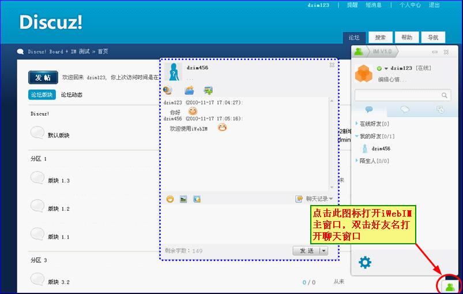463x294 pixels.
Task: Switch to the 论坛版块 tab
Action: pyautogui.click(x=42, y=95)
